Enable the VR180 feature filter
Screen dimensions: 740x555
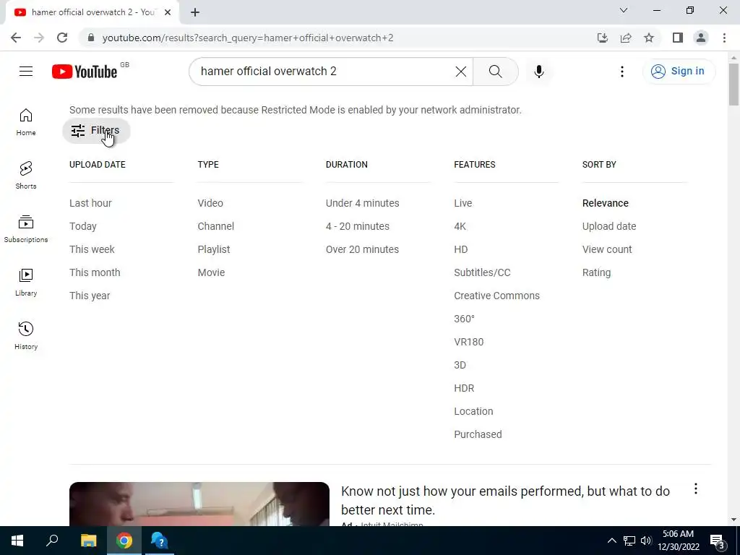click(x=468, y=342)
